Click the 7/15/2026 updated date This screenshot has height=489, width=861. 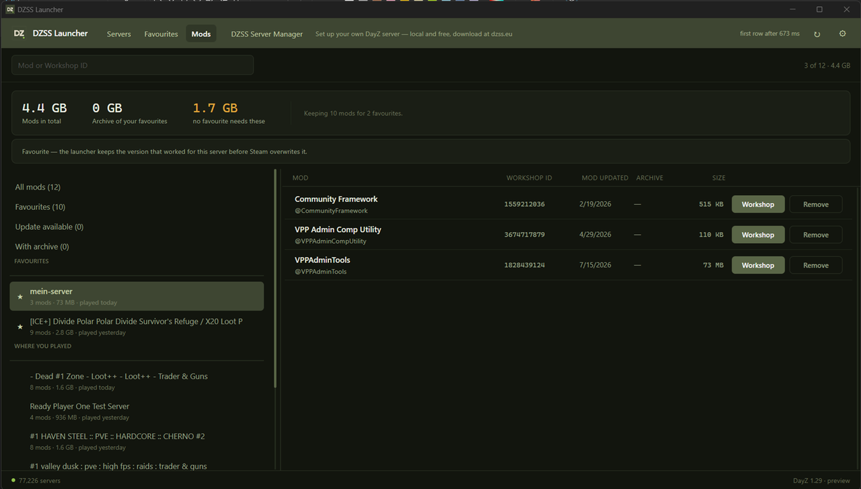pos(597,265)
